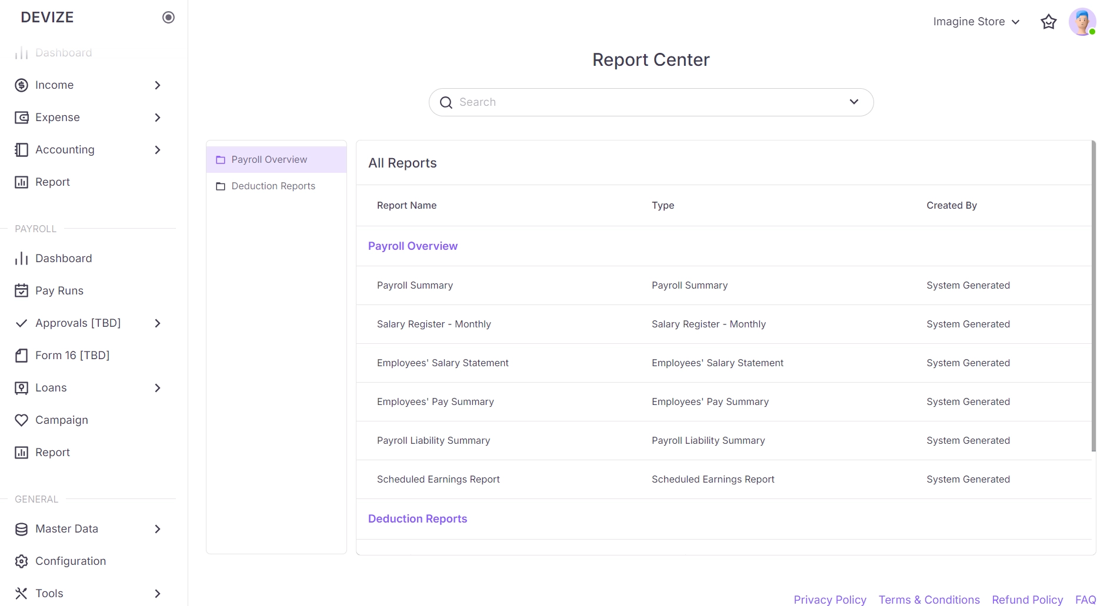Click Type cell Scheduled Earnings Report
Viewport: 1107px width, 606px height.
click(713, 480)
